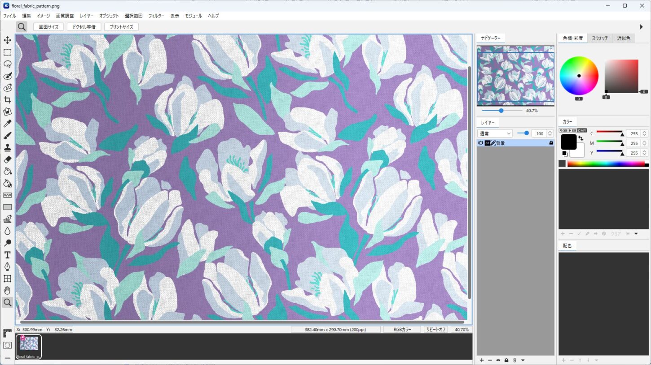Expand layer panel options arrow at bottom

[523, 360]
